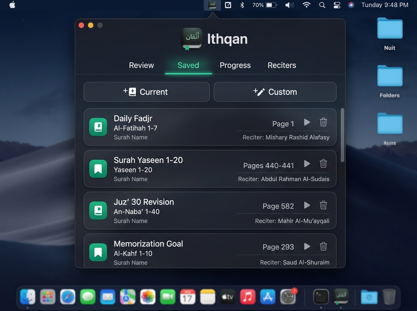Open FaceTime in the Dock
The height and width of the screenshot is (311, 417).
click(x=168, y=297)
